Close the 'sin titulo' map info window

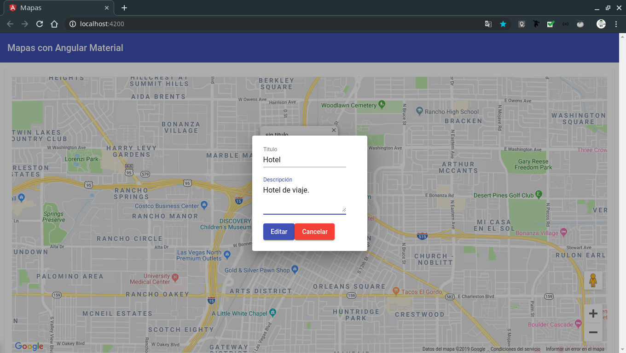(334, 131)
